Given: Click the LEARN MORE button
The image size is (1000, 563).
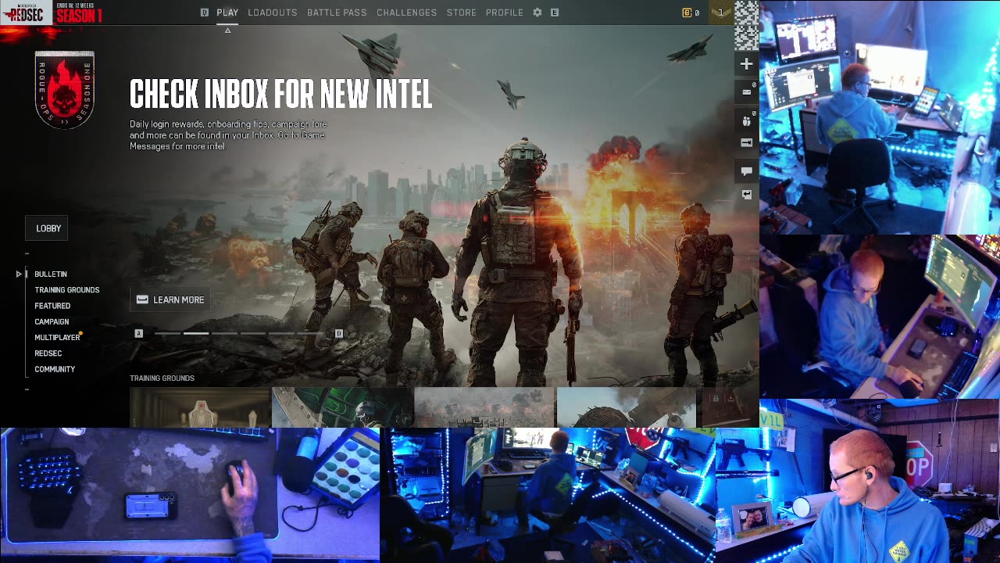Looking at the screenshot, I should pos(170,299).
